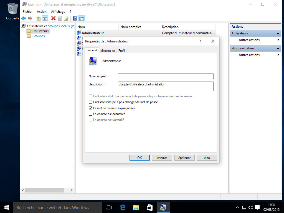Open the Store from the taskbar
Screen dimensions: 284x213
click(x=149, y=207)
